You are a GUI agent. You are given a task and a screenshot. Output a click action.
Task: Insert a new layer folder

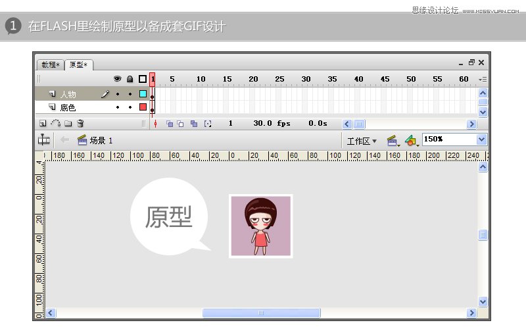point(68,123)
